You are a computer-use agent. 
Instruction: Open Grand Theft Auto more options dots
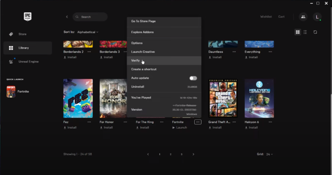click(x=234, y=122)
